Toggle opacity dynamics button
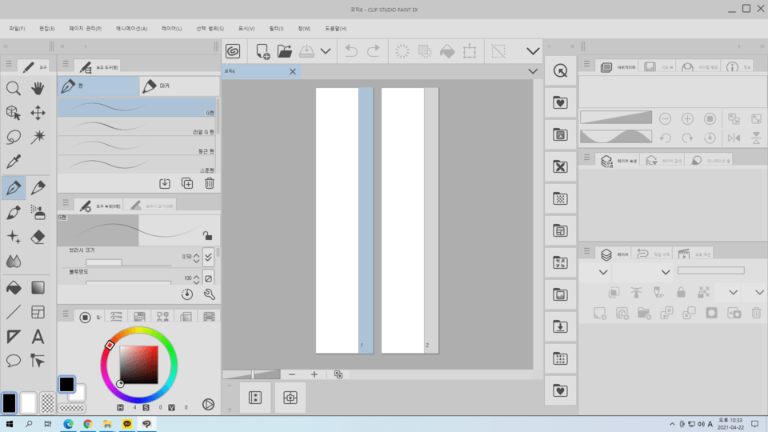Viewport: 768px width, 432px height. click(208, 278)
